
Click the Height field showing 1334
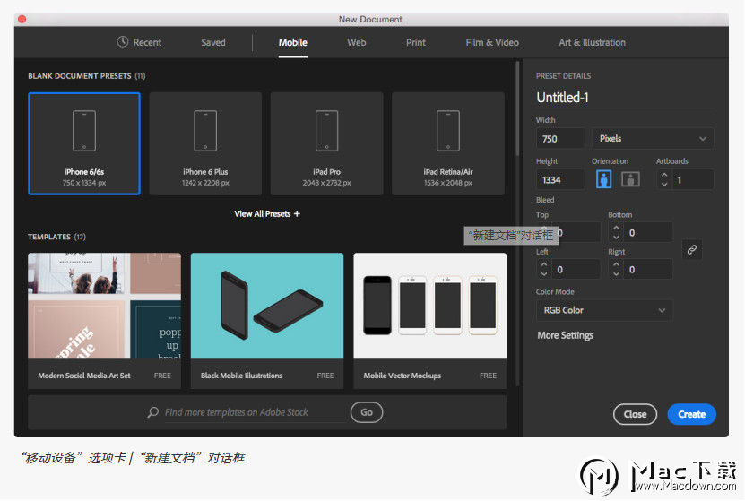click(x=560, y=180)
